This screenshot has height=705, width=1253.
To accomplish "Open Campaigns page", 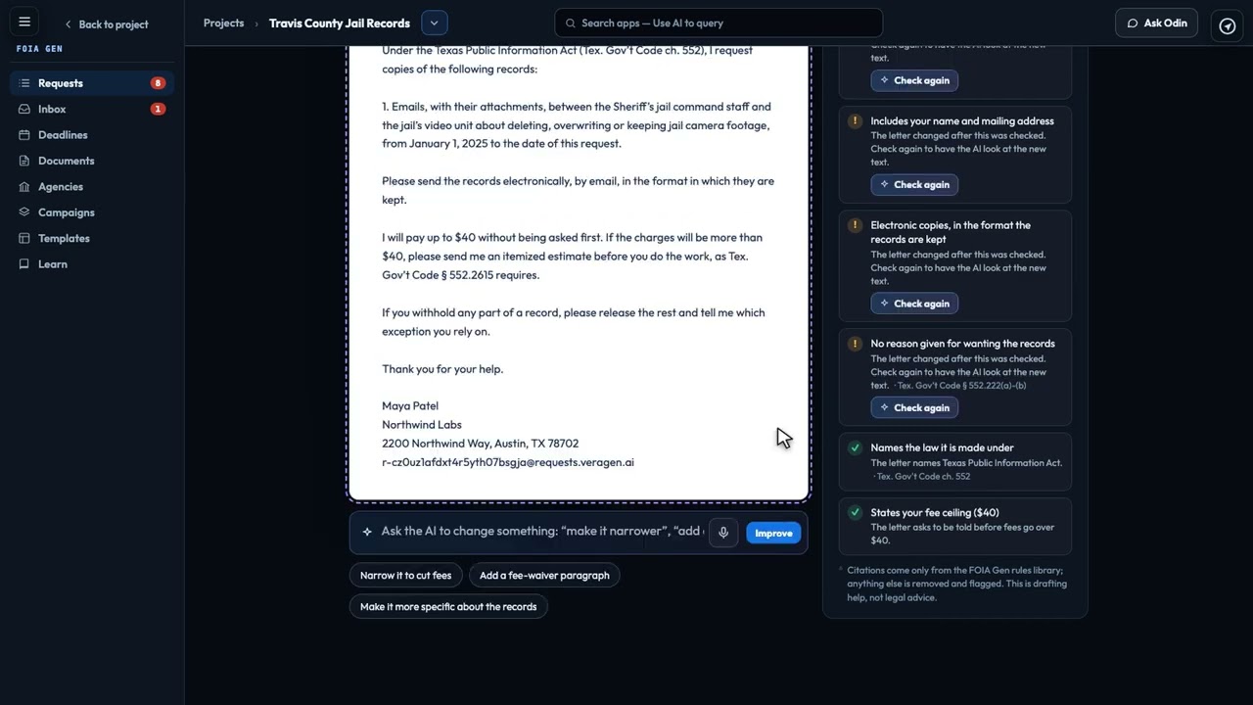I will (92, 212).
